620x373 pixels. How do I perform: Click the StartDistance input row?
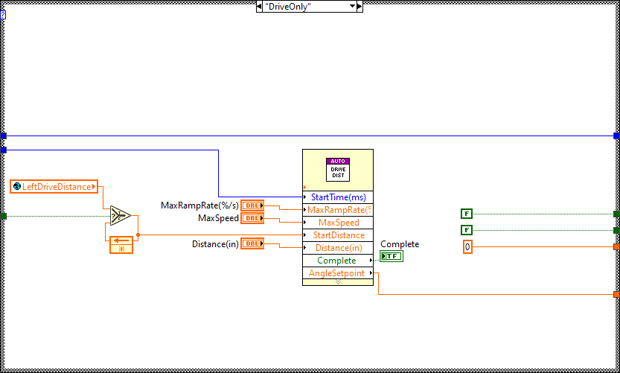click(337, 235)
